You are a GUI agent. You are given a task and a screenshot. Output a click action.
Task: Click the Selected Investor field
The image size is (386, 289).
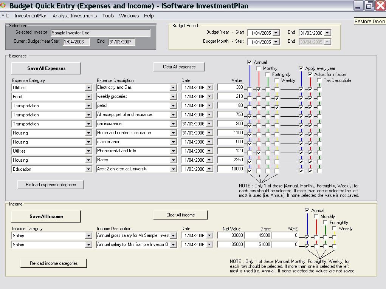point(101,33)
